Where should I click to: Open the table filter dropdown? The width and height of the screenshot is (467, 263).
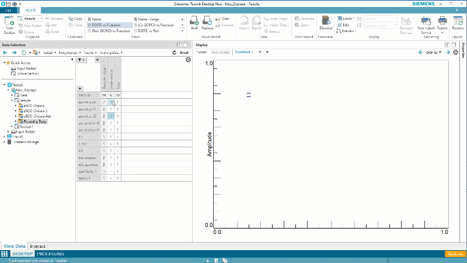[82, 60]
